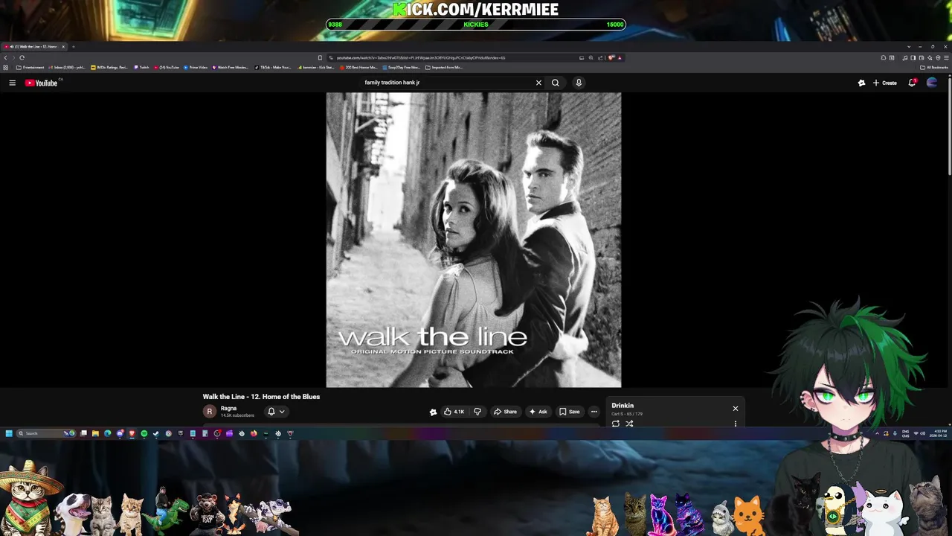Save video to a playlist

[x=570, y=412]
